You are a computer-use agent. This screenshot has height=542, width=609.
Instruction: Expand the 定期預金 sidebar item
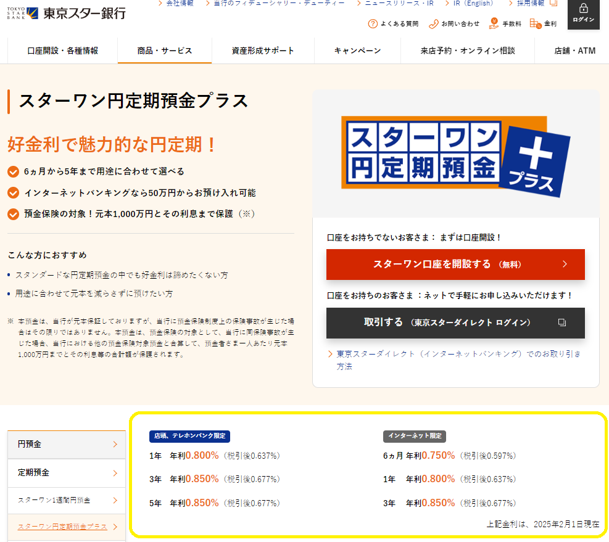click(67, 473)
